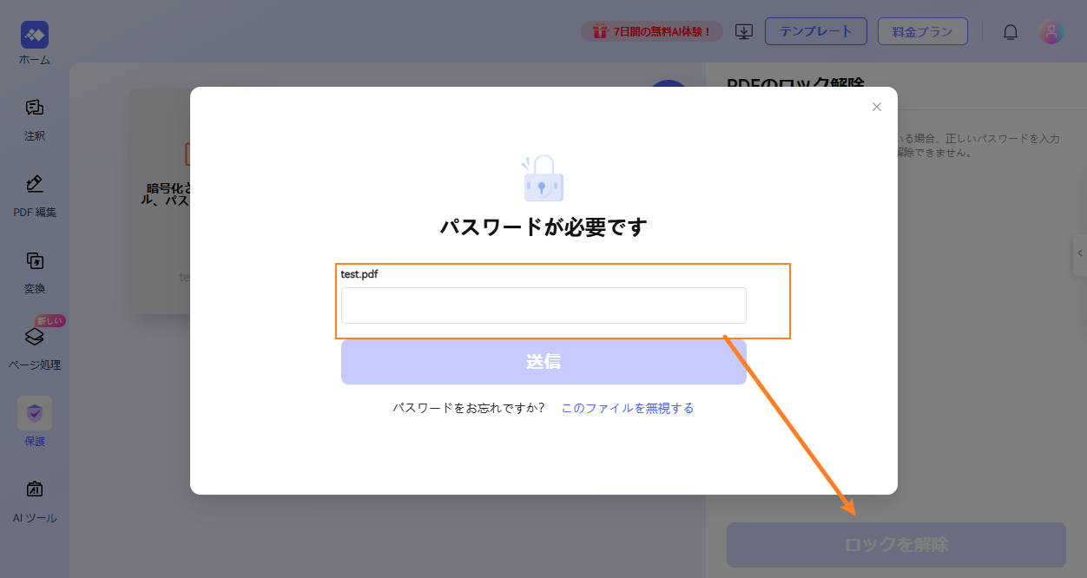Click the Home logo icon
The width and height of the screenshot is (1087, 578).
[x=35, y=35]
